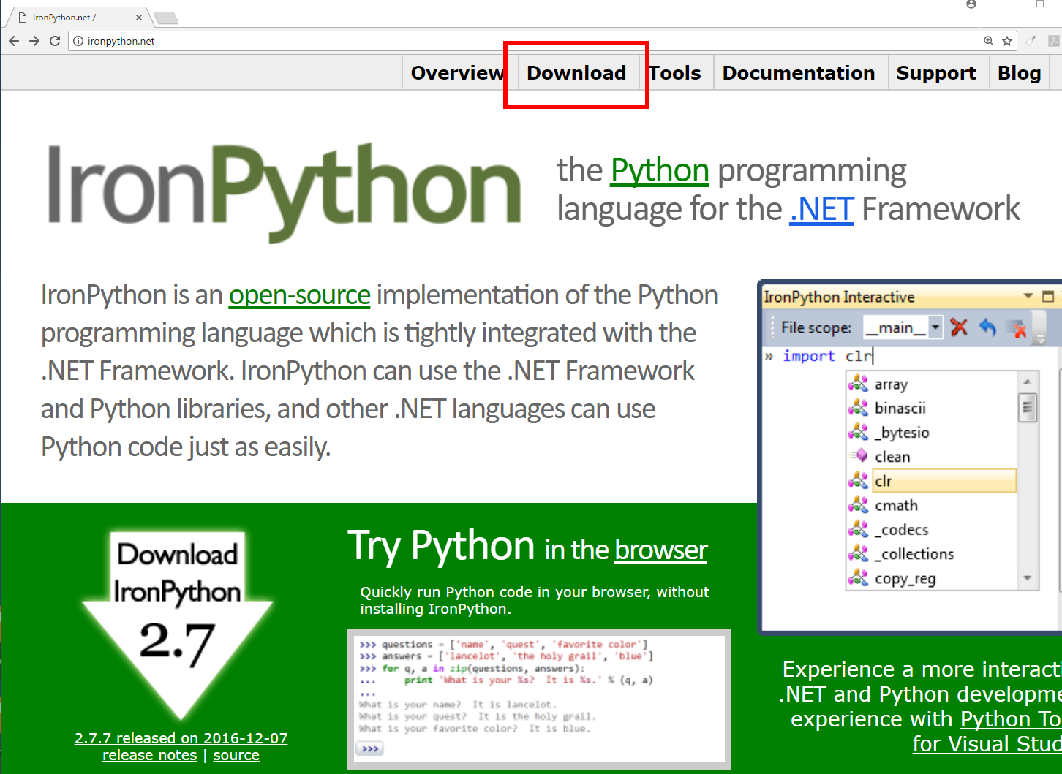Image resolution: width=1062 pixels, height=774 pixels.
Task: Click the module icon beside array
Action: pos(859,383)
